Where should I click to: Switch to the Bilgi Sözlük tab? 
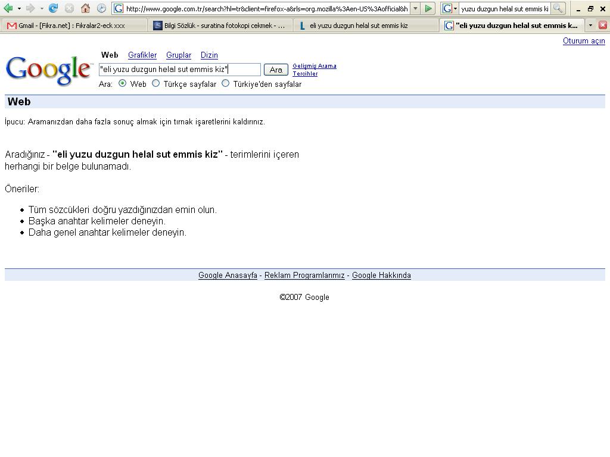(x=220, y=26)
